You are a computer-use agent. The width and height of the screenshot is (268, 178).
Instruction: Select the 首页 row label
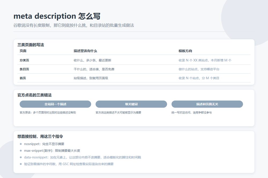tap(23, 78)
